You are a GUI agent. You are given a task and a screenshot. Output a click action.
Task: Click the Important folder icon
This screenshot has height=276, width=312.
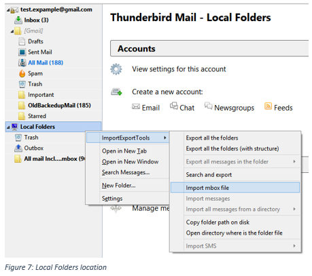tap(22, 95)
